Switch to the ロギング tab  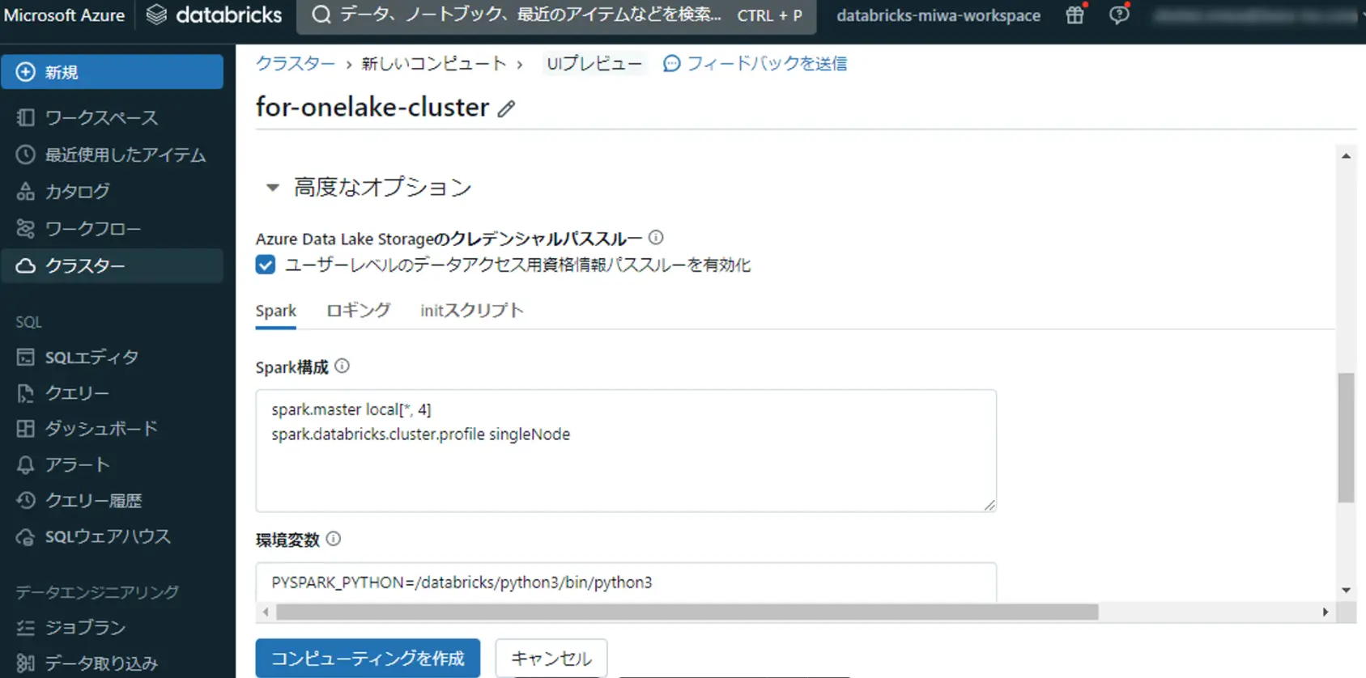(359, 311)
